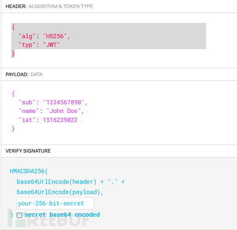This screenshot has width=237, height=230.
Task: Click the "typ": "JWT" line
Action: coord(39,45)
